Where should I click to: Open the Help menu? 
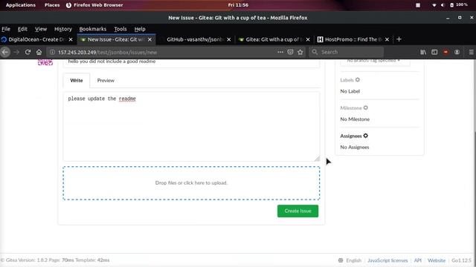pos(140,29)
